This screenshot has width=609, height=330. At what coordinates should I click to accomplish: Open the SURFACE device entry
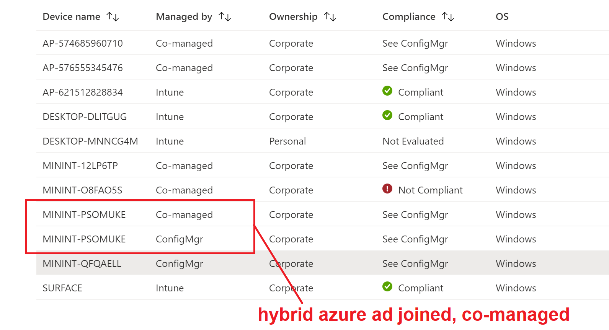tap(62, 288)
